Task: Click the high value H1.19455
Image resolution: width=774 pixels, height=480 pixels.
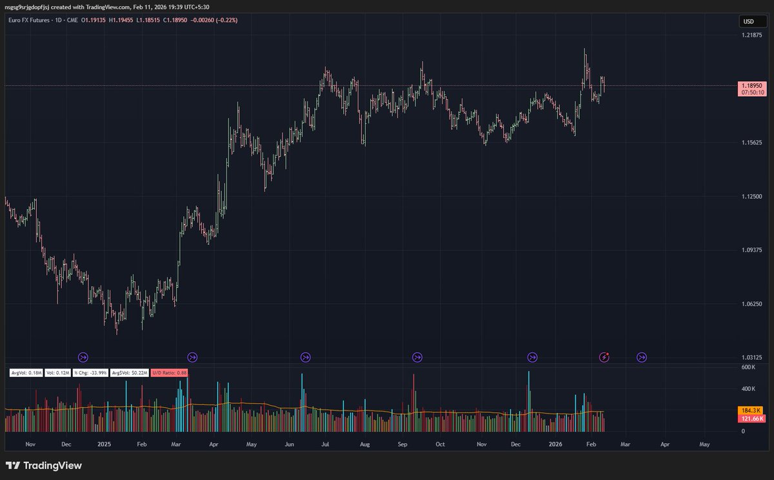Action: 121,21
